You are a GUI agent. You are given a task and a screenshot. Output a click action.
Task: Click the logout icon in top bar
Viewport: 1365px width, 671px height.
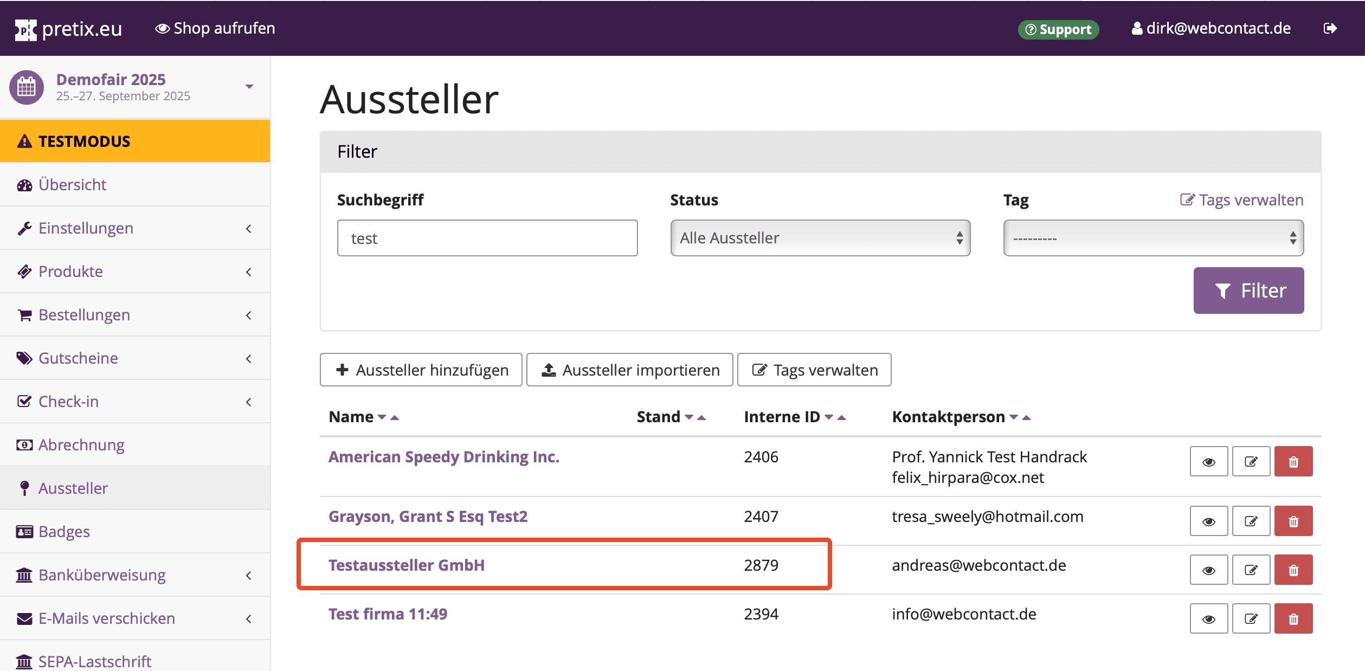click(1330, 28)
